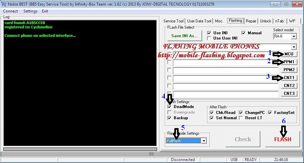Click 'Connect phone on selected interface...' log text
This screenshot has width=304, height=163.
(x=40, y=36)
